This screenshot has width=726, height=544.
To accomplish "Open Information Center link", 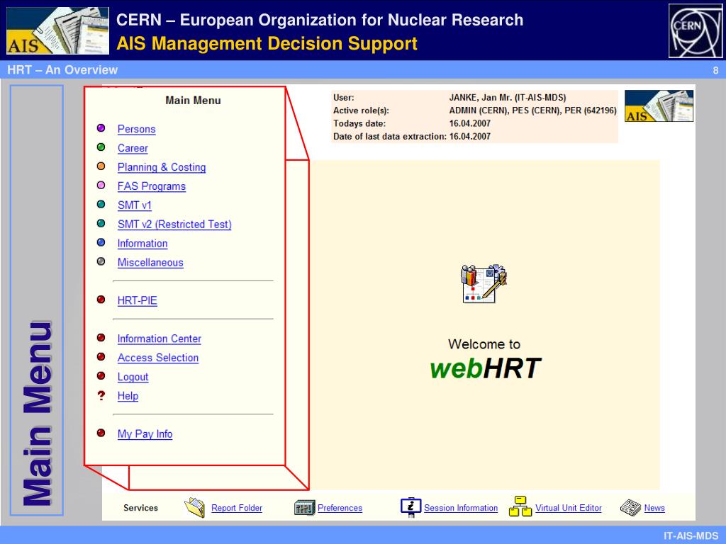I will tap(160, 339).
